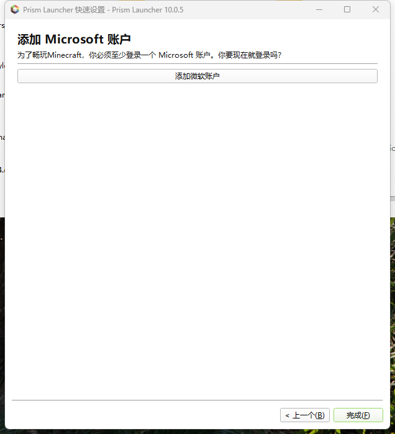Go back with the 上一个(B) button
Viewport: 395px width, 434px height.
click(x=305, y=415)
